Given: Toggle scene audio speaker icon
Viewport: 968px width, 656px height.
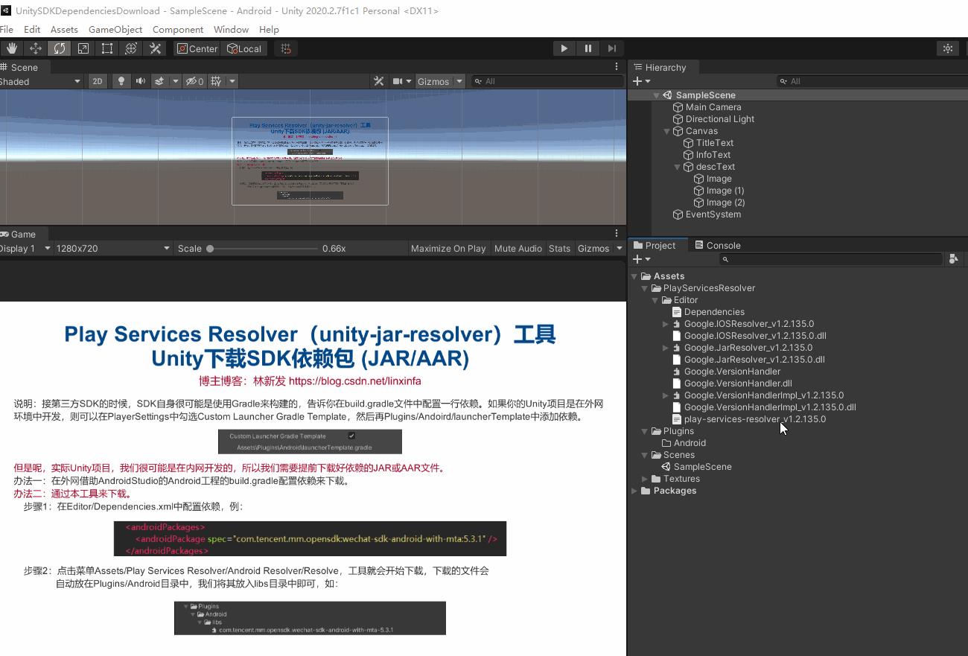Looking at the screenshot, I should (140, 81).
